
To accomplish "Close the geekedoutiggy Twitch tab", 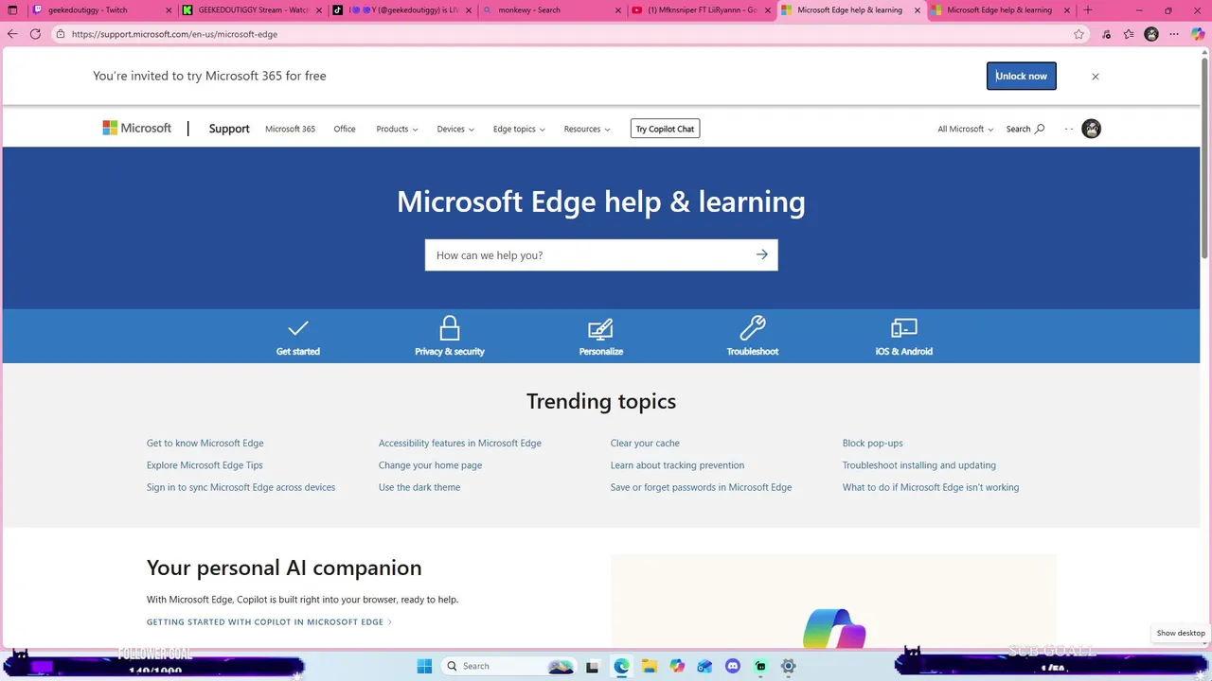I will coord(169,10).
